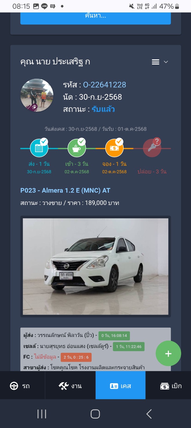The height and width of the screenshot is (428, 191).
Task: Tap the green 0 วัน, 16:08:14 badge
Action: (114, 336)
